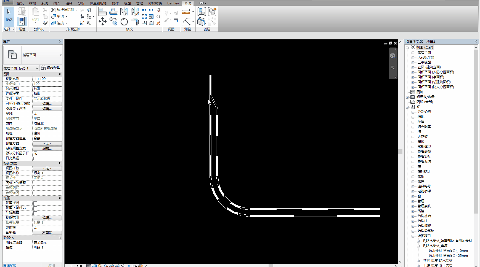Collapse the 族 tree node
The image size is (480, 267).
[407, 107]
